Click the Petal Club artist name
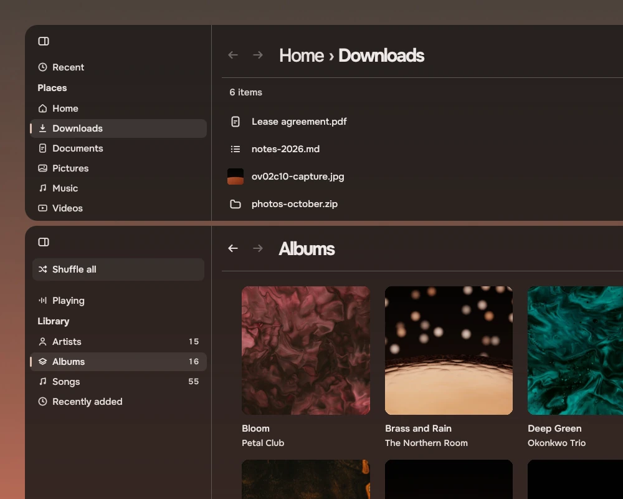Screen dimensions: 623x499 [x=263, y=443]
